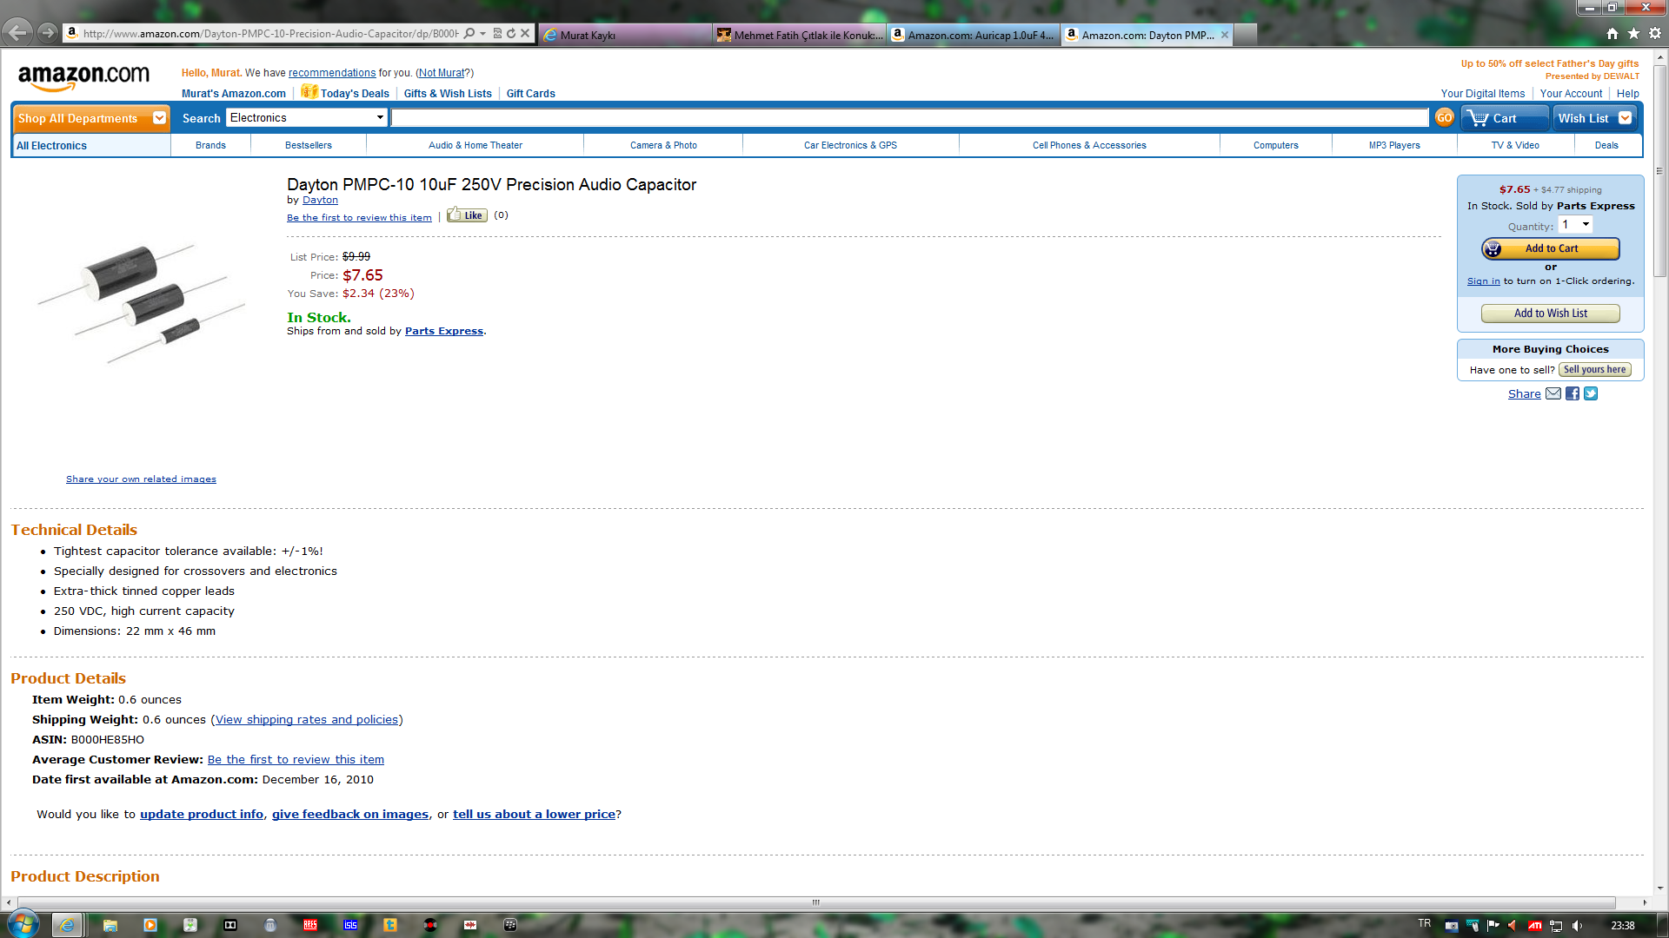
Task: Click the Add to Cart button
Action: pyautogui.click(x=1550, y=248)
